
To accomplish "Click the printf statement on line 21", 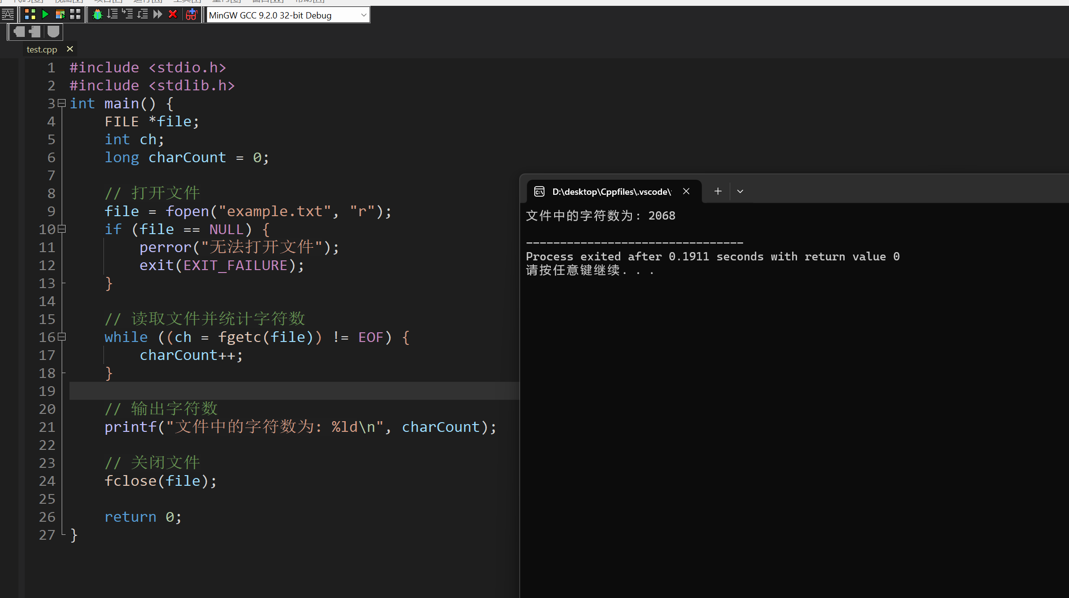I will pos(301,427).
